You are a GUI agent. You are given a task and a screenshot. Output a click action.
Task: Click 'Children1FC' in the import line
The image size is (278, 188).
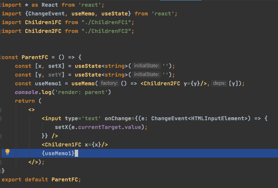pos(43,22)
